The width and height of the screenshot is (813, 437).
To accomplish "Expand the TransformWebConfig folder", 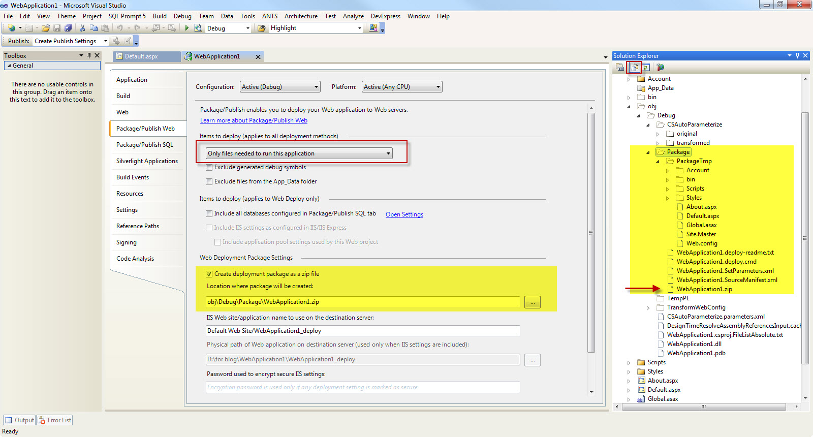I will (x=648, y=308).
